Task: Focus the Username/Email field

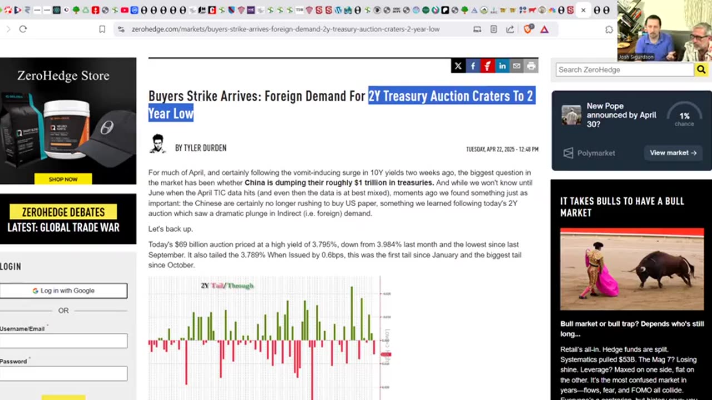Action: click(63, 341)
